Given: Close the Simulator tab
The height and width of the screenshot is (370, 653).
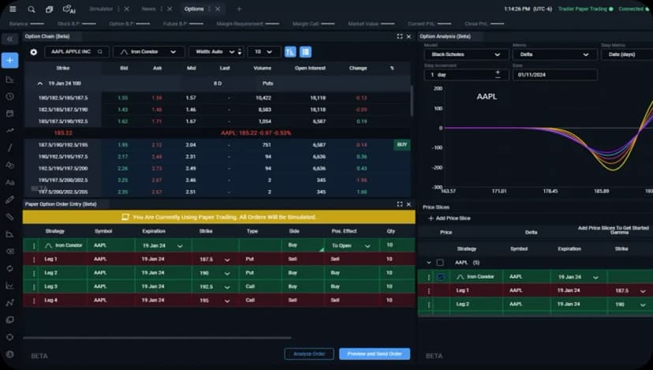Looking at the screenshot, I should [127, 9].
